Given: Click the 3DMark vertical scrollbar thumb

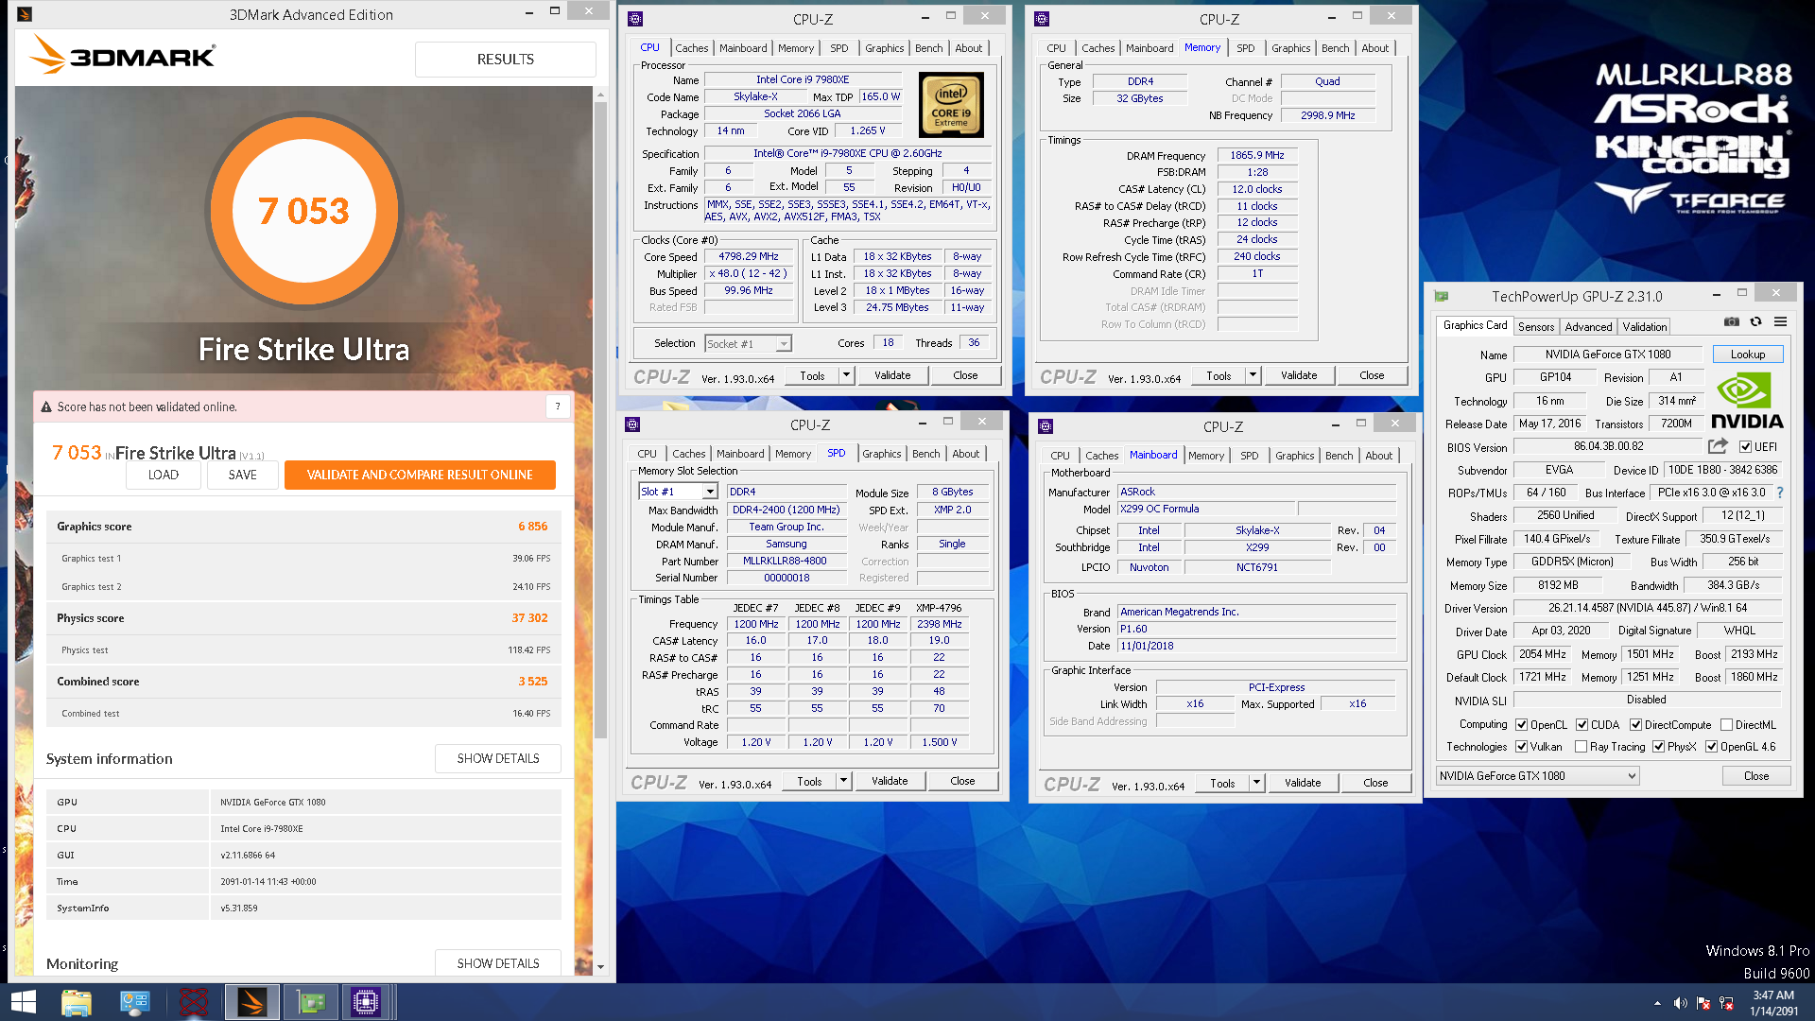Looking at the screenshot, I should (x=600, y=421).
